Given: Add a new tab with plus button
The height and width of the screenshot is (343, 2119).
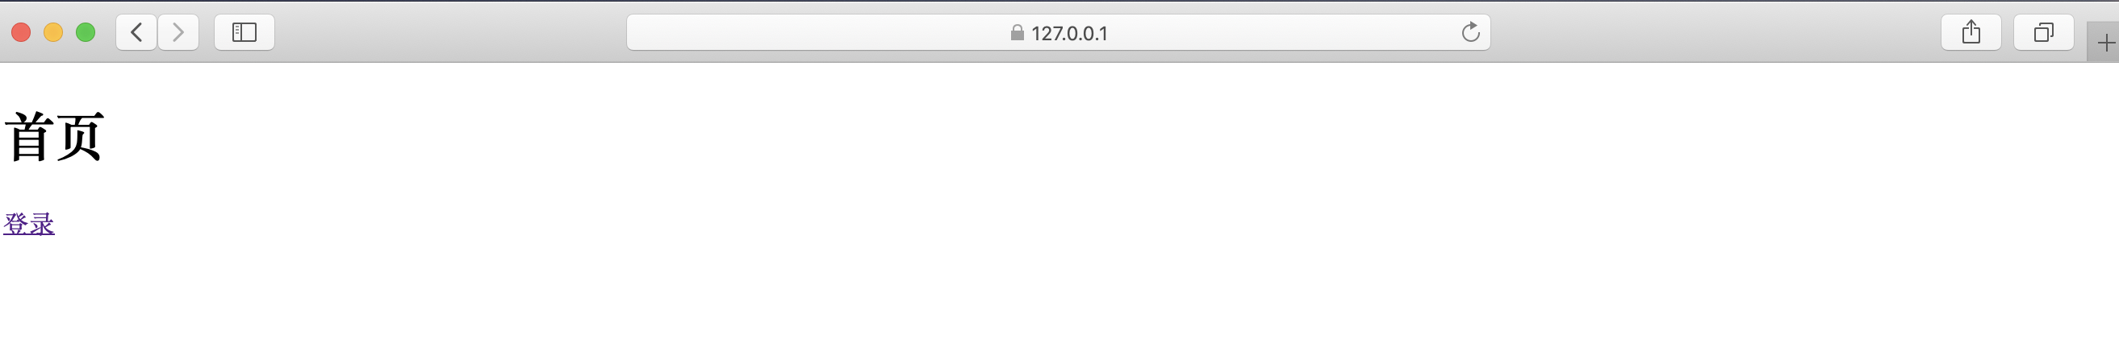Looking at the screenshot, I should tap(2105, 43).
